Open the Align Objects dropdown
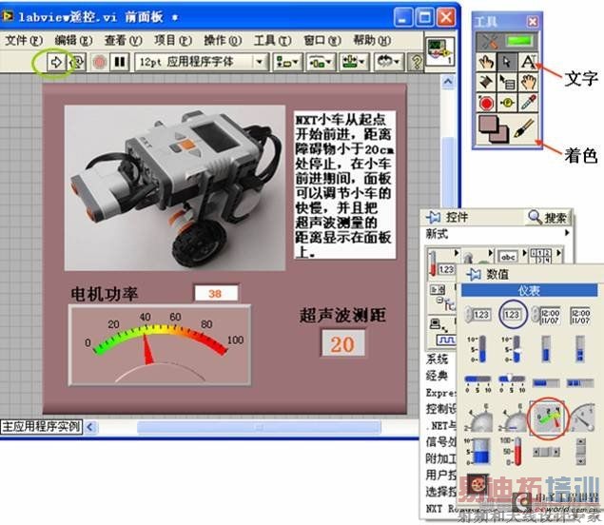The height and width of the screenshot is (525, 604). pos(286,62)
